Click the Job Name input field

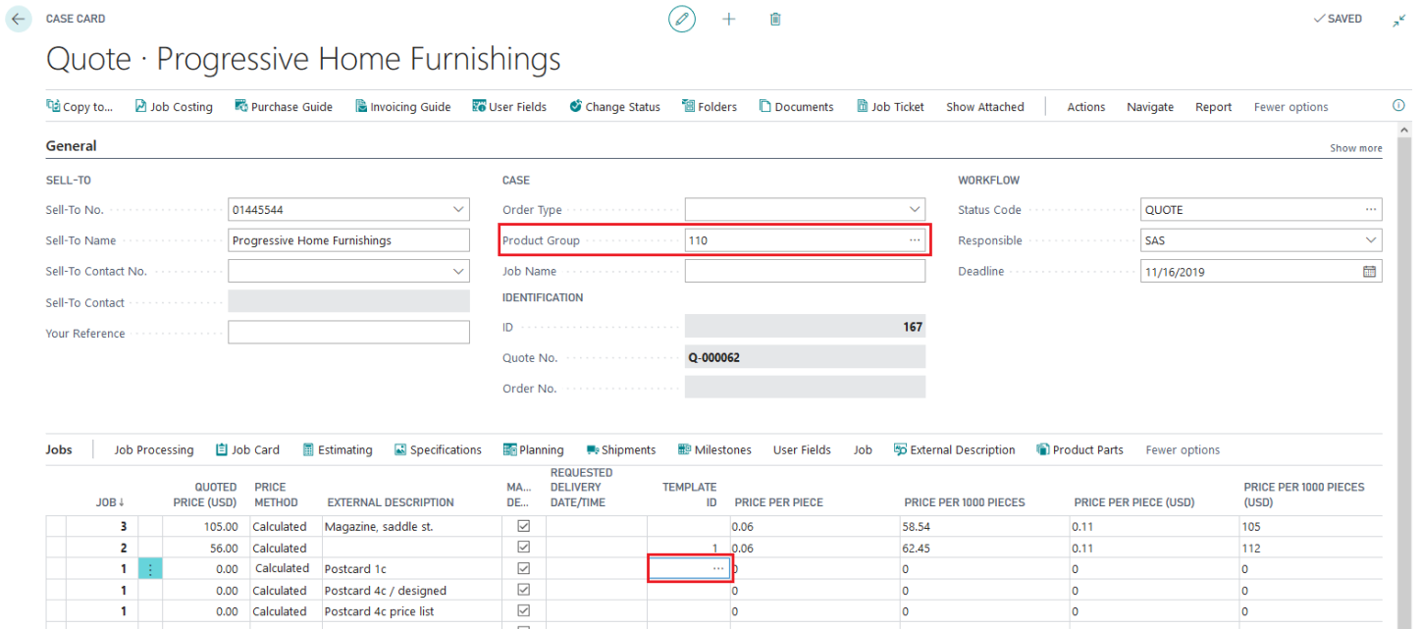tap(805, 271)
